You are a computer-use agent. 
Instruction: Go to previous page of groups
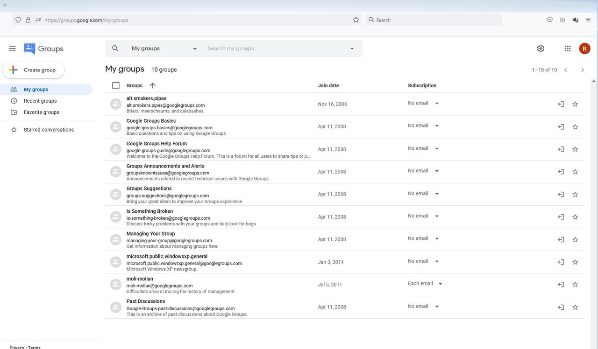pos(565,70)
